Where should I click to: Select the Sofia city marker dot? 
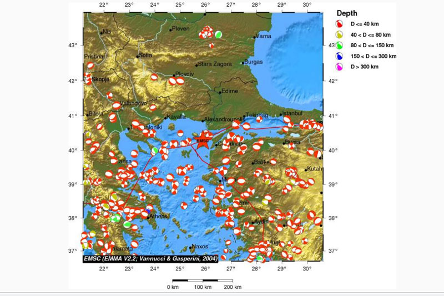(138, 56)
